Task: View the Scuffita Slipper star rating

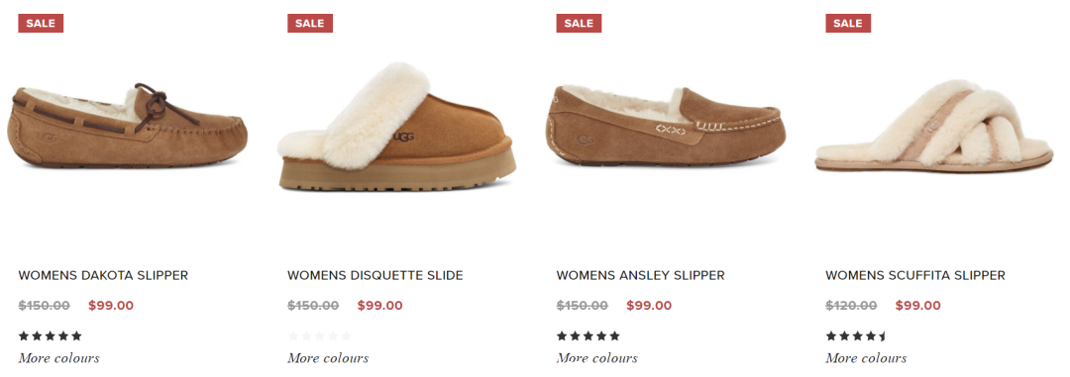Action: (856, 335)
